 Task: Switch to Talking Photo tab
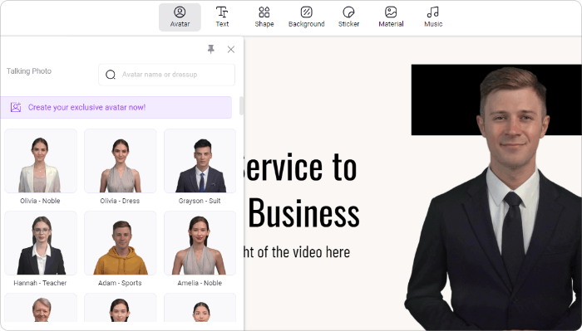29,71
